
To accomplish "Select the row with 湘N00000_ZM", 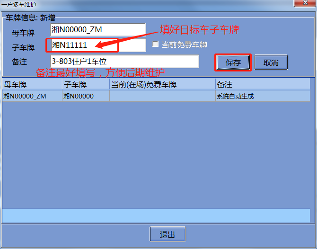I will click(x=156, y=96).
